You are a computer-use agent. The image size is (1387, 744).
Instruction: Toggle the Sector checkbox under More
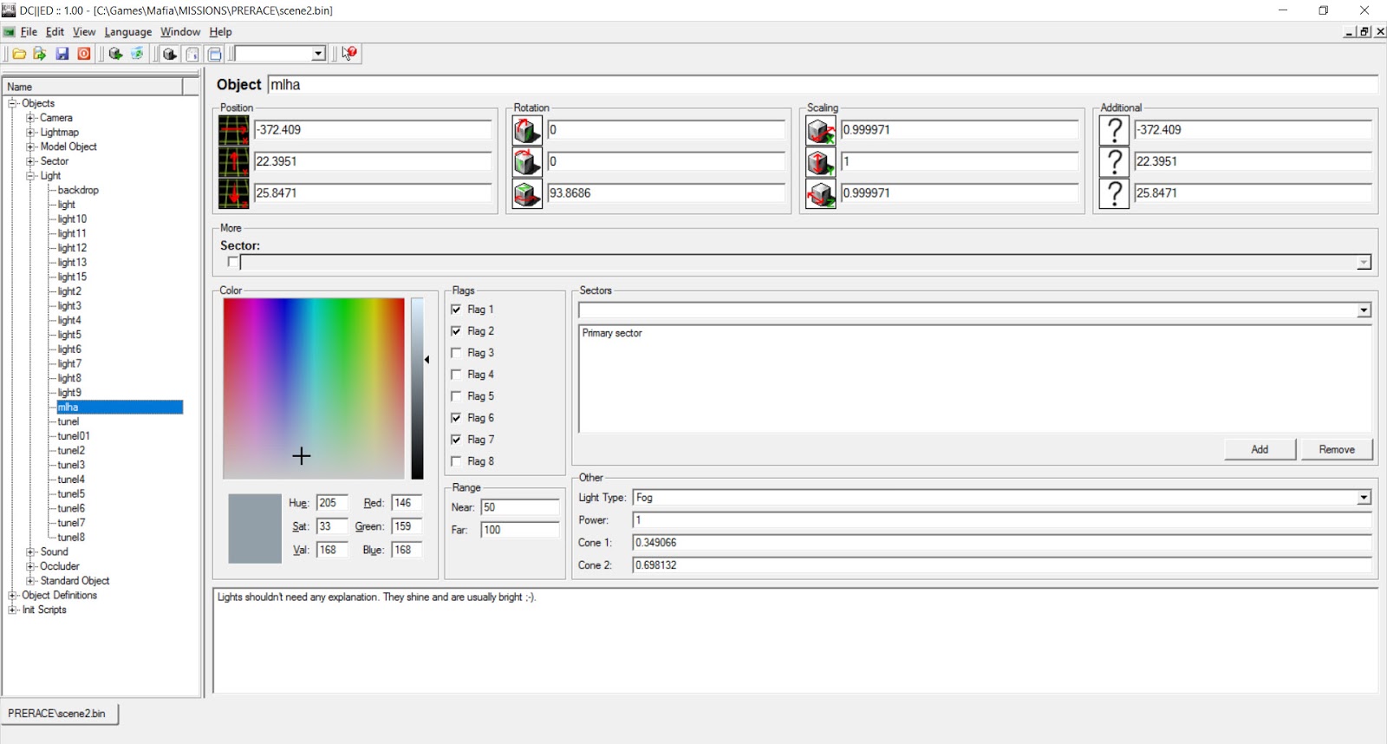click(232, 262)
